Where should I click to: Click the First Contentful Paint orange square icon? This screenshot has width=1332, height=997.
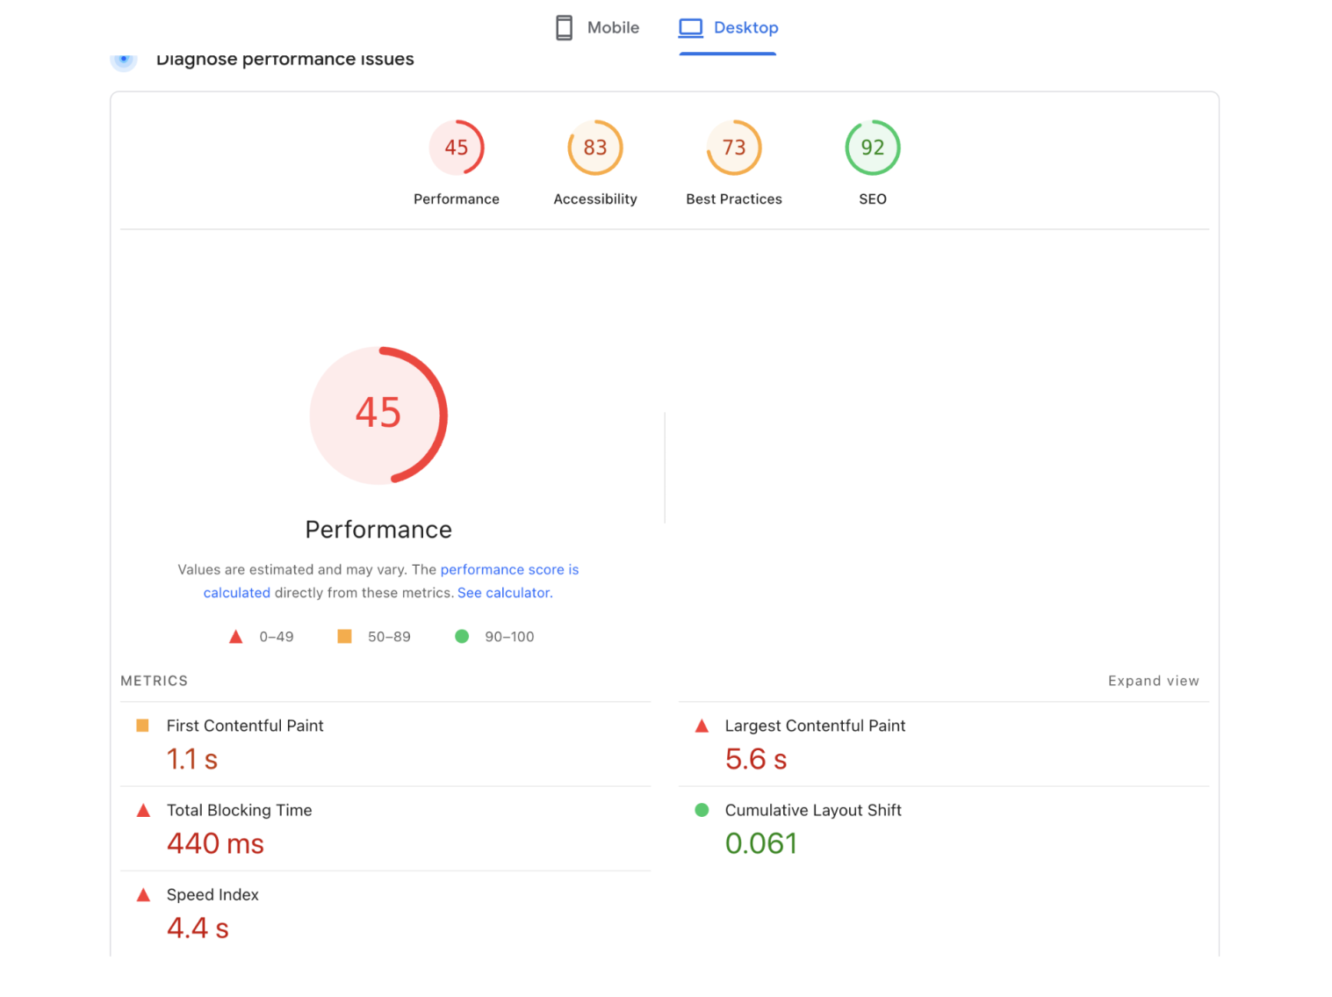[x=142, y=726]
